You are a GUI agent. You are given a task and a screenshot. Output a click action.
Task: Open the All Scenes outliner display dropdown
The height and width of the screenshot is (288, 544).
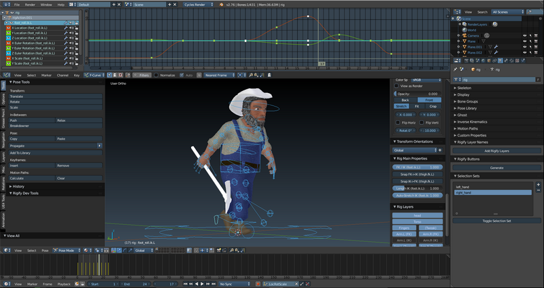pyautogui.click(x=507, y=12)
